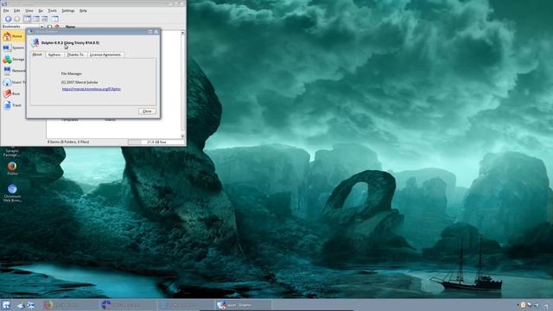This screenshot has height=311, width=553.
Task: Click the Home breadcrumb in the location bar
Action: pos(70,27)
